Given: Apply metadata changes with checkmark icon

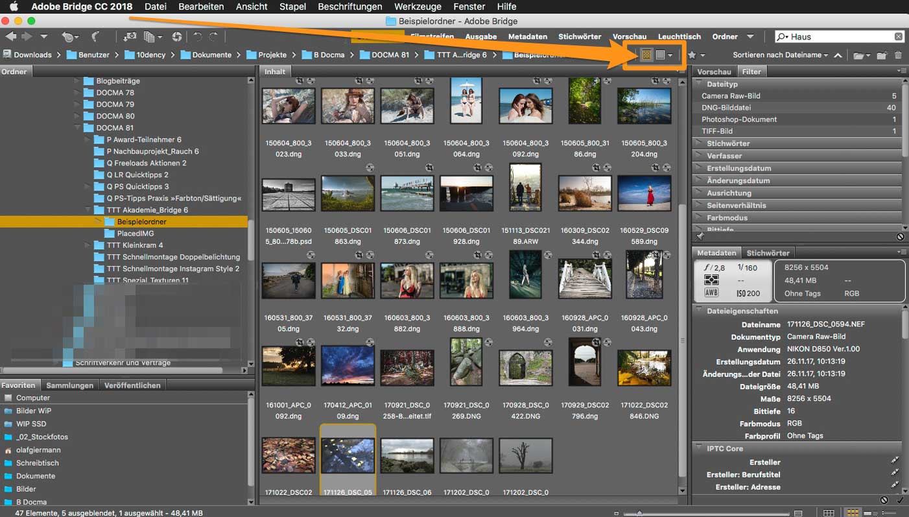Looking at the screenshot, I should coord(899,500).
